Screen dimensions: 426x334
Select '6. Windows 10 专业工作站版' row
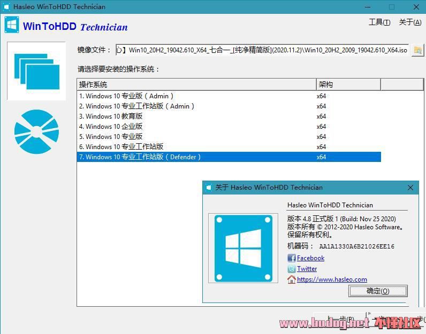tap(229, 147)
